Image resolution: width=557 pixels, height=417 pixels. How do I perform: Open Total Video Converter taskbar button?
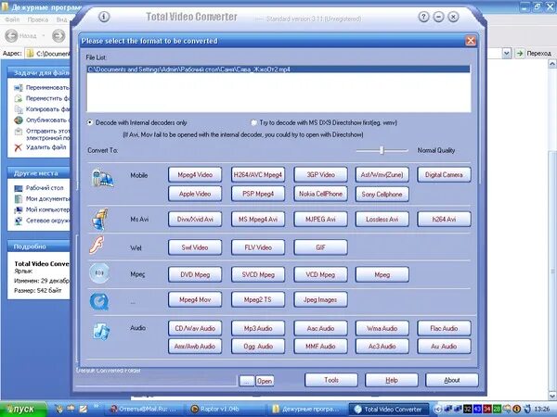[390, 410]
